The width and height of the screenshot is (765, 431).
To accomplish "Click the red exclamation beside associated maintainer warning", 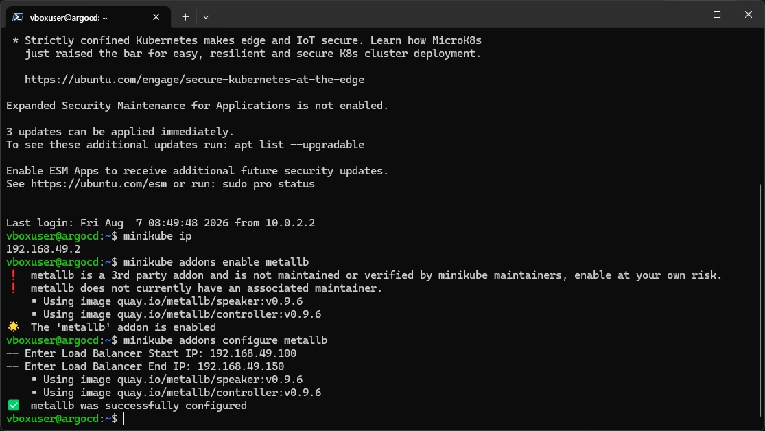I will click(14, 288).
